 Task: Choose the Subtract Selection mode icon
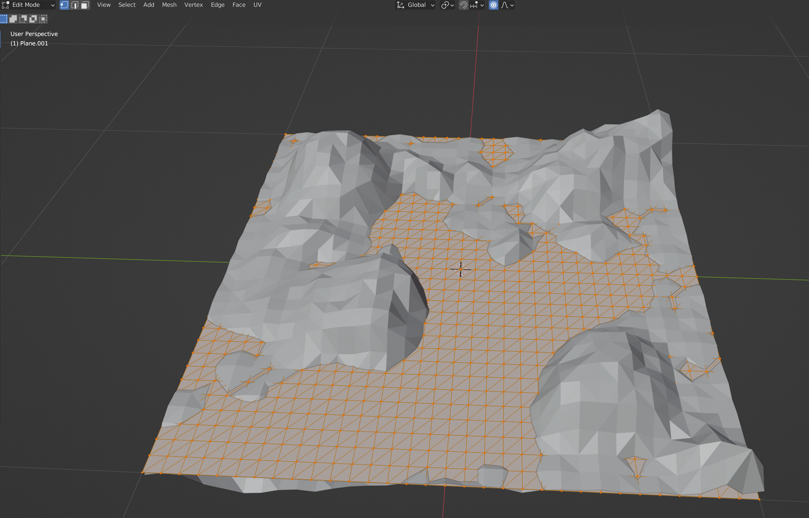coord(23,19)
